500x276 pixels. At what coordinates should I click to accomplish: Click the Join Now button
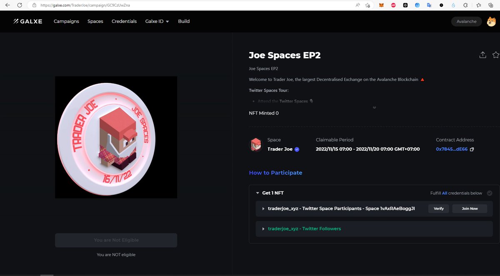point(470,209)
